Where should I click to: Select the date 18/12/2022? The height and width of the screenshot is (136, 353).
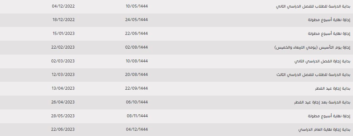(x=63, y=20)
